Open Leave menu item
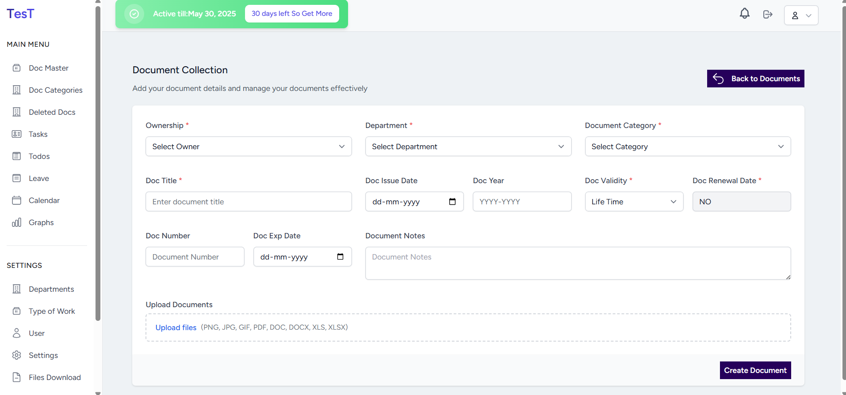The height and width of the screenshot is (395, 846). pos(39,178)
